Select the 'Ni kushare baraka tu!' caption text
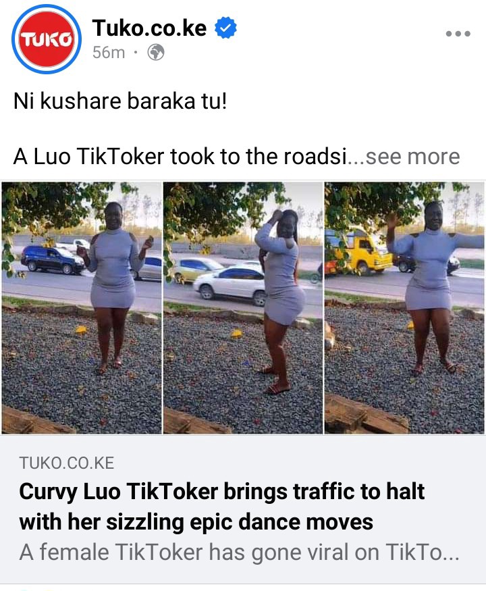 pos(120,101)
